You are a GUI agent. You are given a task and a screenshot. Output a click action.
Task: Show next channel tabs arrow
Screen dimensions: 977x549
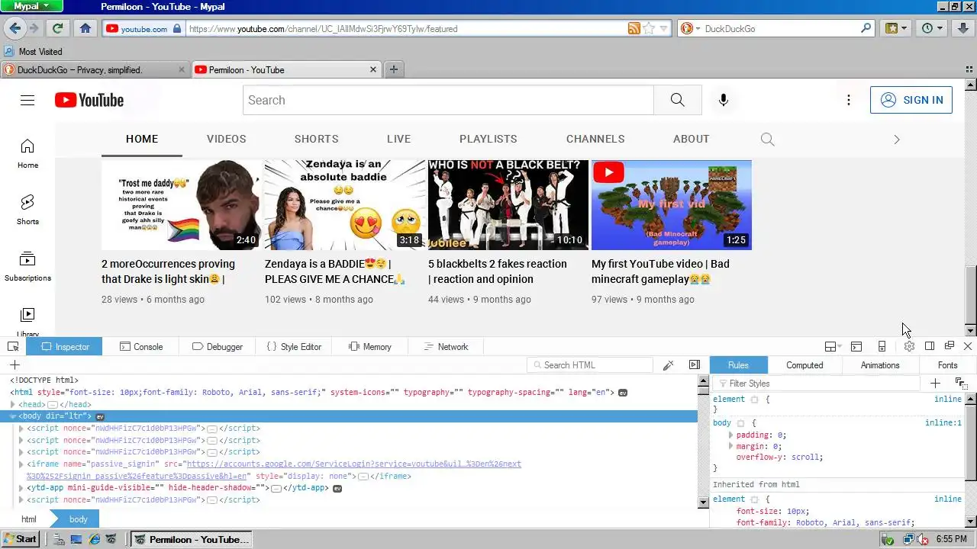point(896,140)
